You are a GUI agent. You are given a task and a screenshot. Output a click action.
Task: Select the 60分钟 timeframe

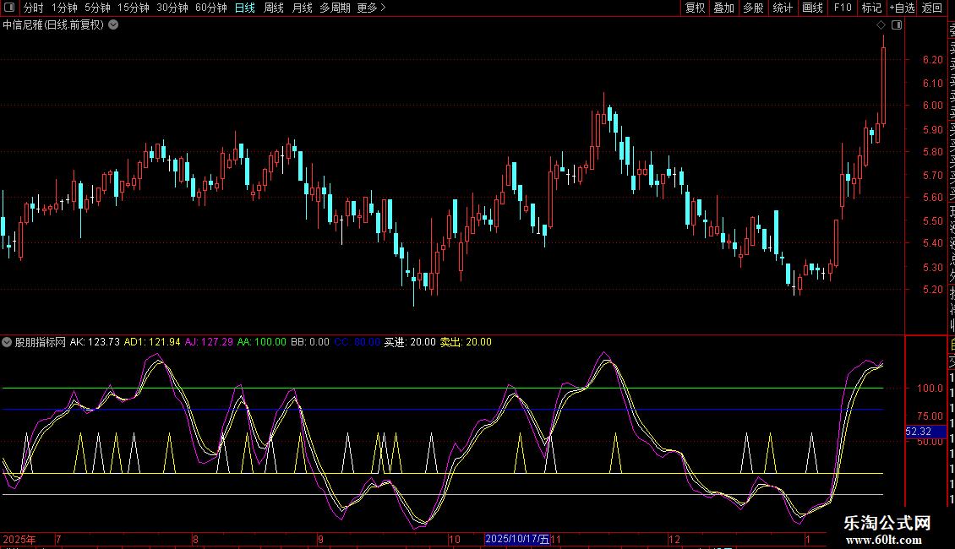click(210, 8)
